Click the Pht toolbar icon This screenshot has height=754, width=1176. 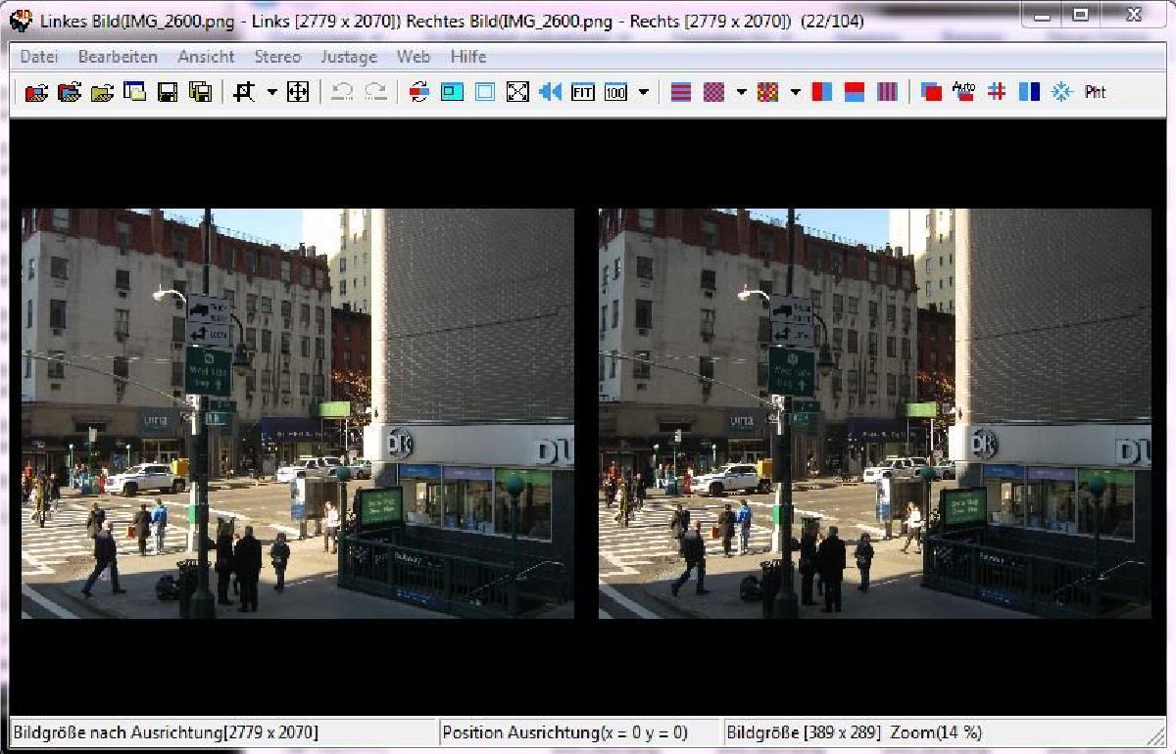(x=1095, y=92)
